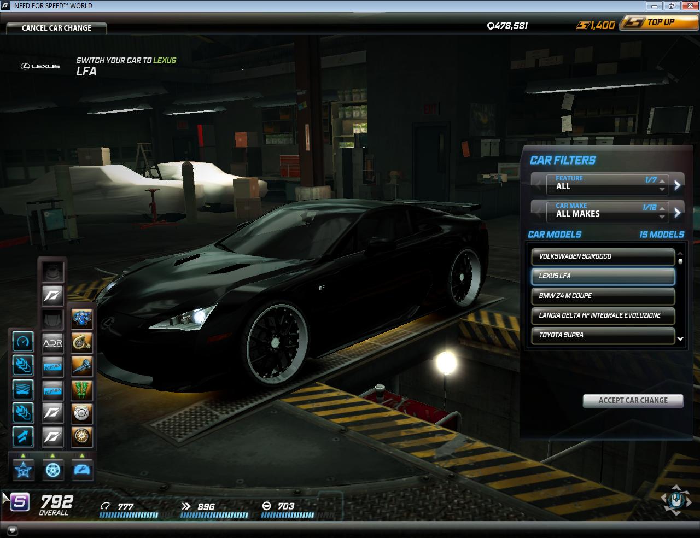
Task: Open the gold wheel tires part slot
Action: coord(81,436)
